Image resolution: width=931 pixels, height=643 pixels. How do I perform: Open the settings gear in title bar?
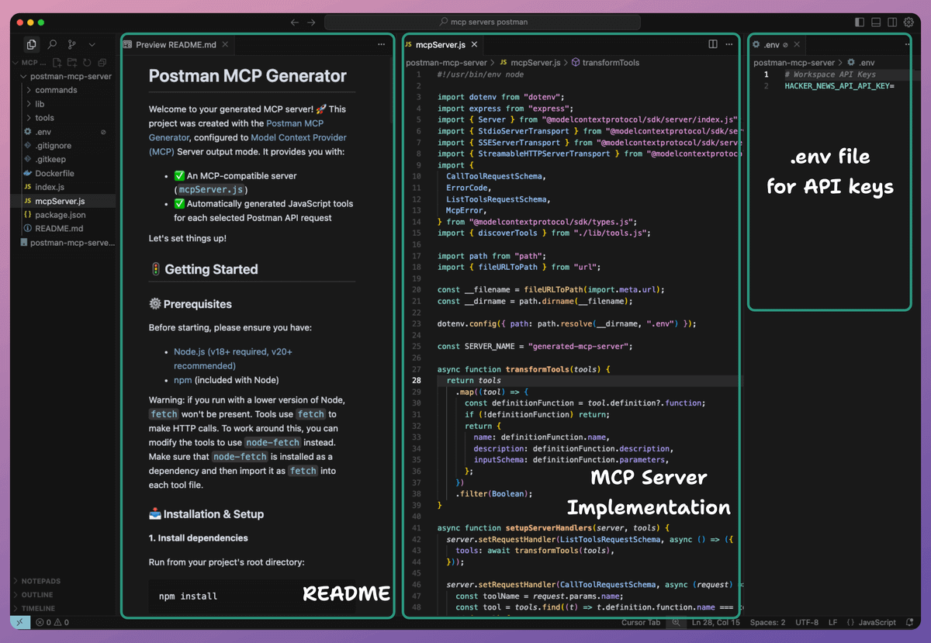[909, 22]
